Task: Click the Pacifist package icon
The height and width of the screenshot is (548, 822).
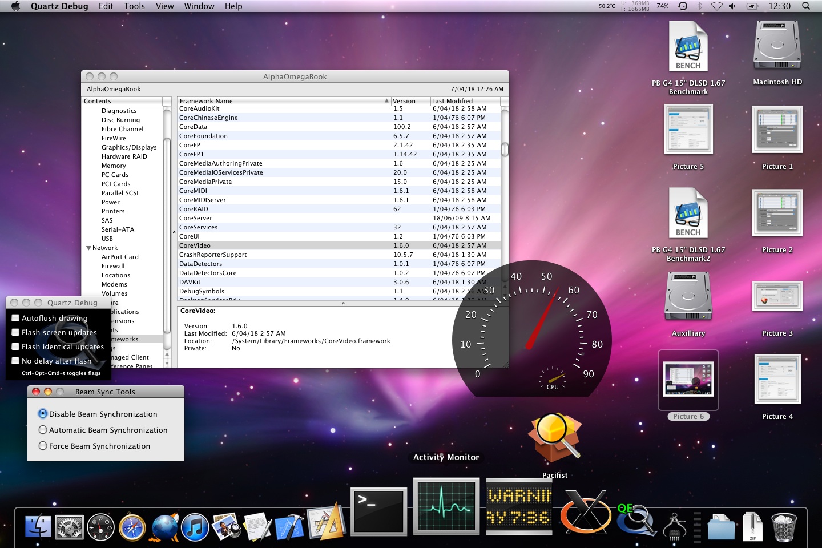Action: click(x=554, y=438)
